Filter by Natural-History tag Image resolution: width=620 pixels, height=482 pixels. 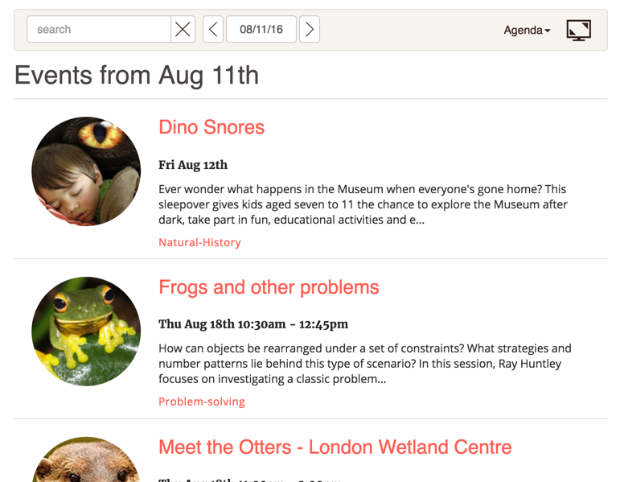[199, 242]
